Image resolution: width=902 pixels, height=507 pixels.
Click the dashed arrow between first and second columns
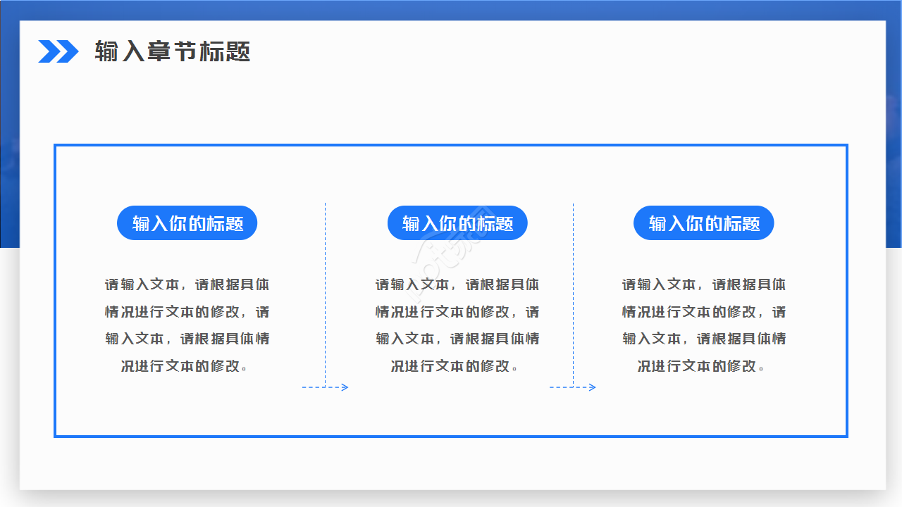click(x=324, y=387)
